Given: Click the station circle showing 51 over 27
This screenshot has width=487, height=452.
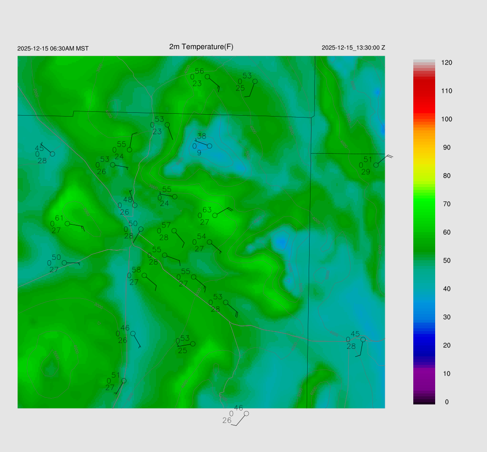Looking at the screenshot, I should (124, 381).
